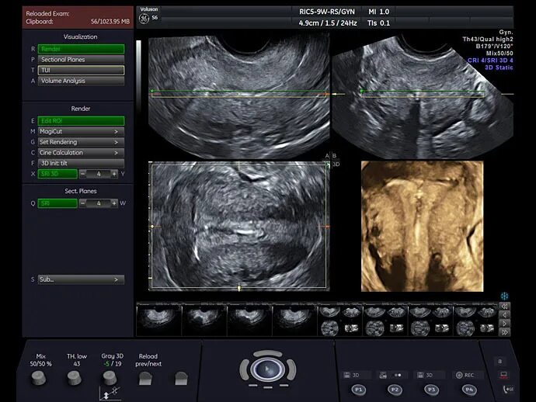Toggle the Edit ROI button

[81, 121]
